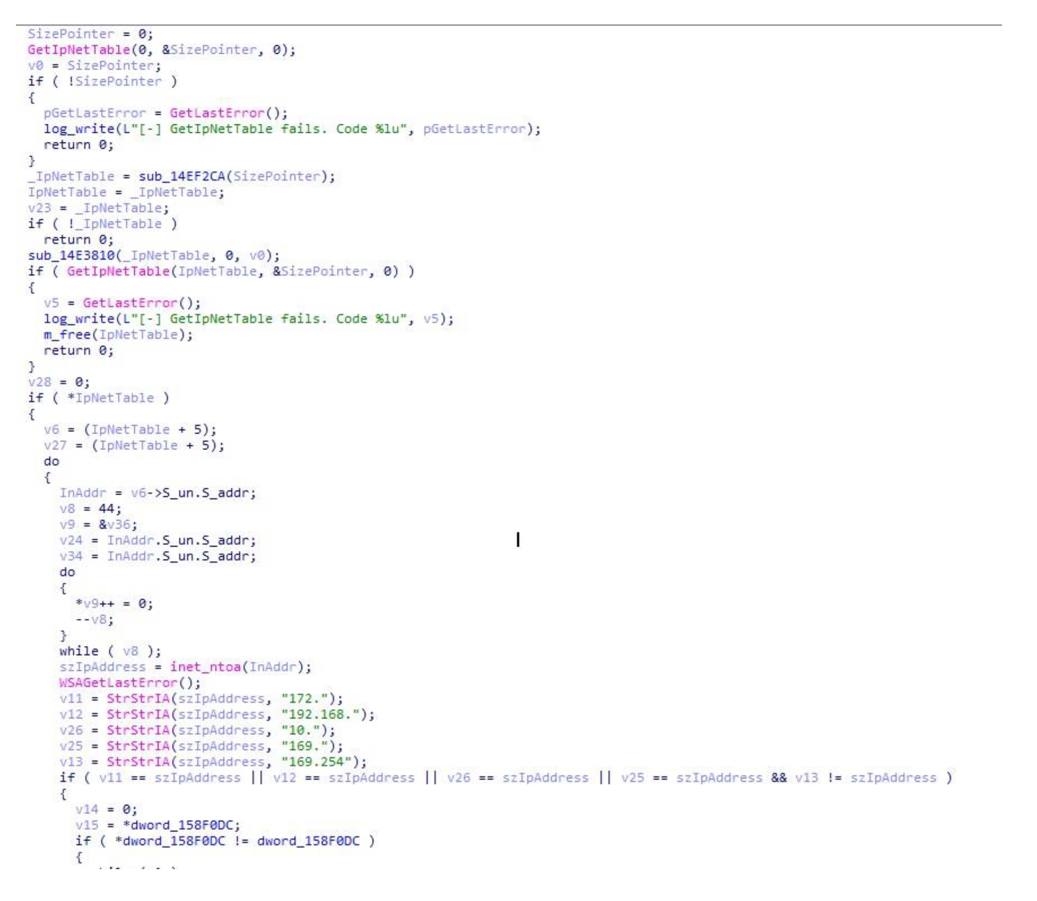Screen dimensions: 1037x901
Task: Click the "172." string literal
Action: (305, 699)
